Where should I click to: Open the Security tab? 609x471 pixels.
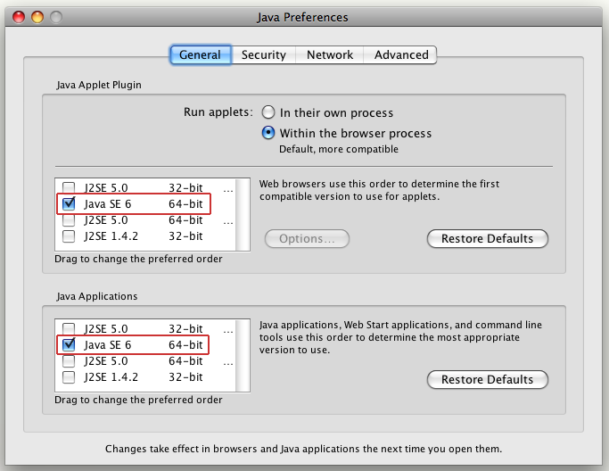pyautogui.click(x=264, y=54)
